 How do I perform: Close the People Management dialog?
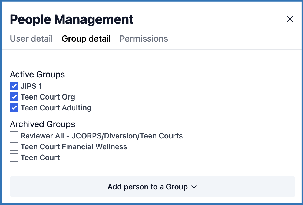pyautogui.click(x=290, y=19)
